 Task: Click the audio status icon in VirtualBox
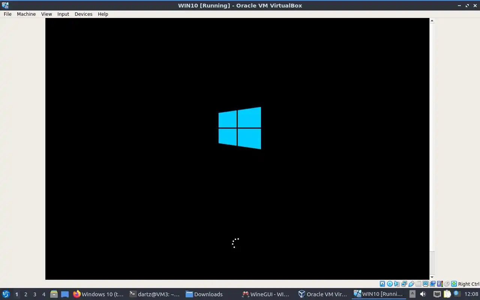tap(397, 284)
